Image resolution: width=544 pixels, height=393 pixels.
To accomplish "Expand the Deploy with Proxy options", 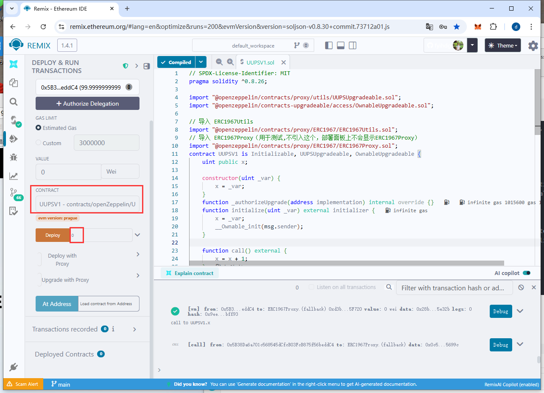I will point(138,254).
